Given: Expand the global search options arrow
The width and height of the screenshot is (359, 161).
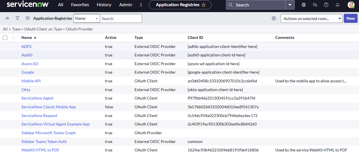Looking at the screenshot, I should tap(290, 5).
